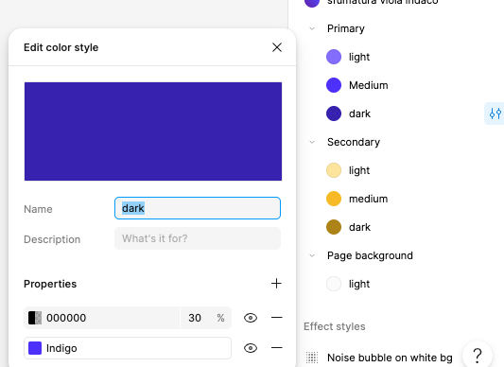Viewport: 504px width, 367px height.
Task: Click the Name field containing dark
Action: [198, 208]
